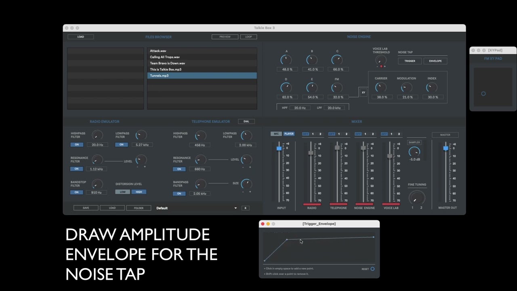Click knob B in the Noise Engine
The image size is (517, 291).
coord(312,60)
